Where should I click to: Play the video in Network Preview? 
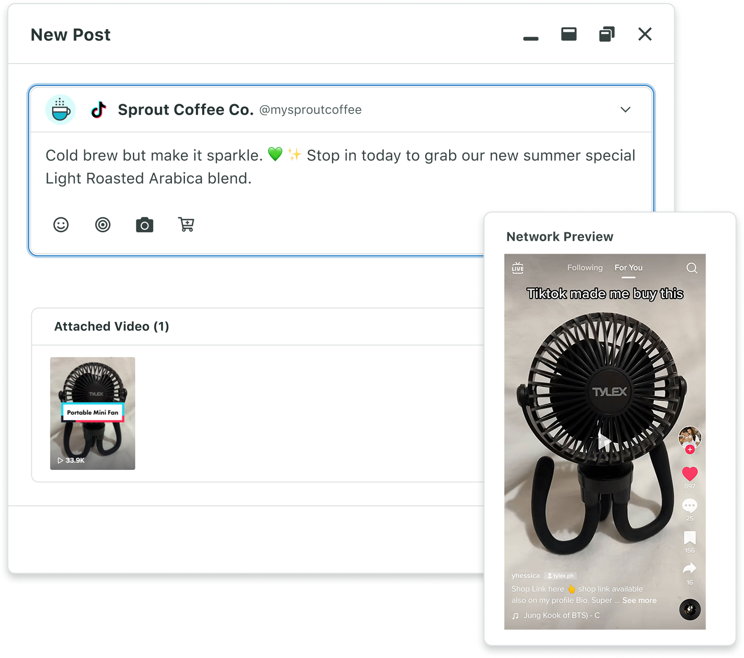click(x=604, y=441)
